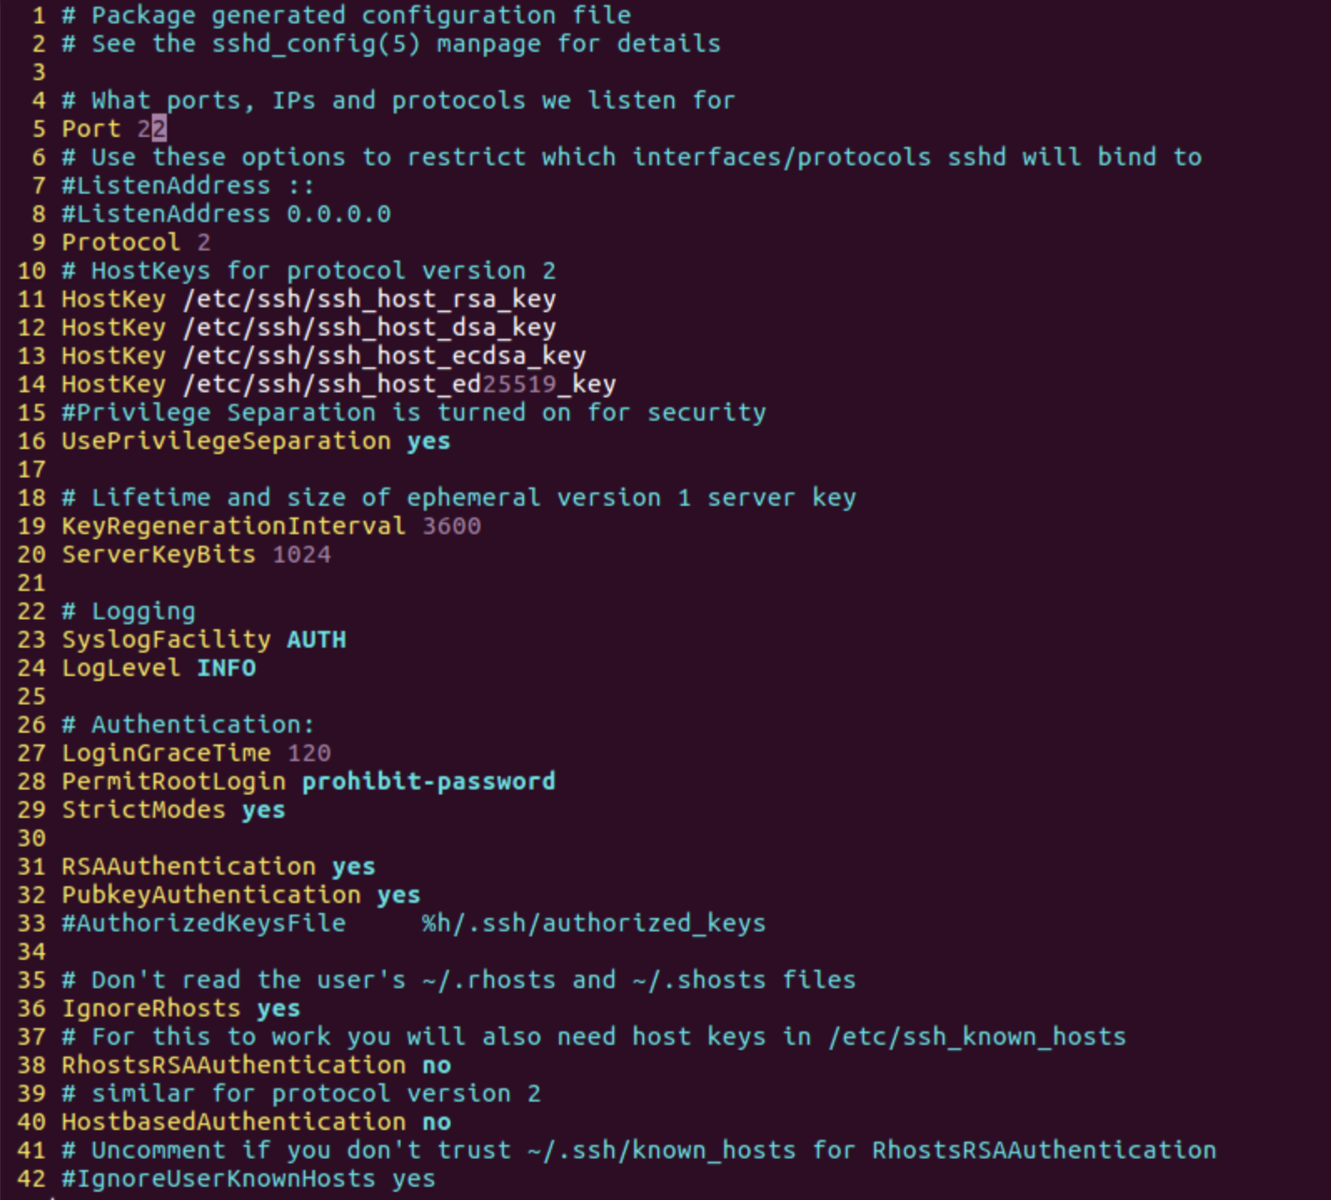Click the Port 22 value
The width and height of the screenshot is (1331, 1200).
tap(153, 129)
